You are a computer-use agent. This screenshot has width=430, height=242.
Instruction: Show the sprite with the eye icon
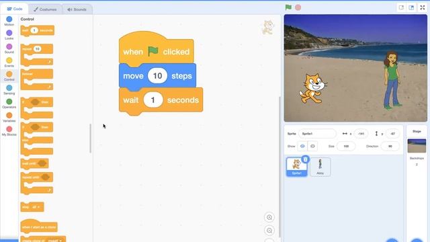(x=302, y=147)
